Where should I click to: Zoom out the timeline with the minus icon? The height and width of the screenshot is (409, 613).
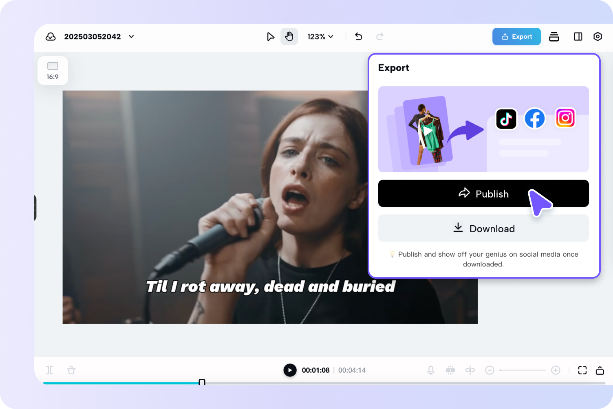click(490, 370)
